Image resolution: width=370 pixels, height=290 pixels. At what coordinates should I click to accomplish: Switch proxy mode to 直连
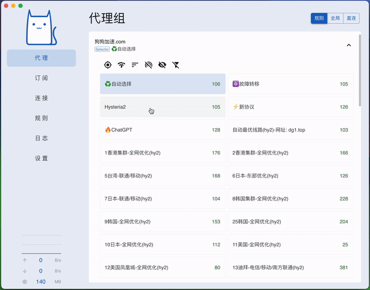[351, 19]
